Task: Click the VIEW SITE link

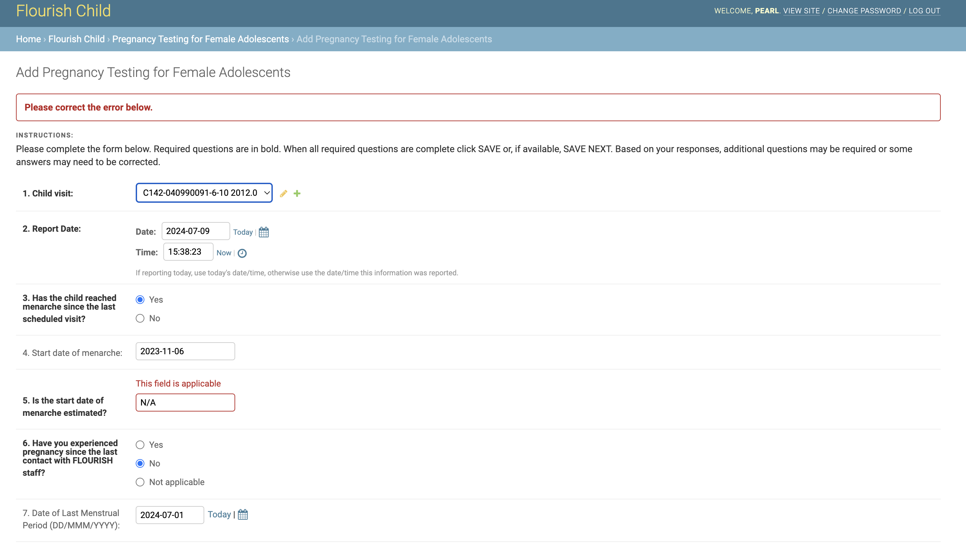Action: [x=801, y=11]
